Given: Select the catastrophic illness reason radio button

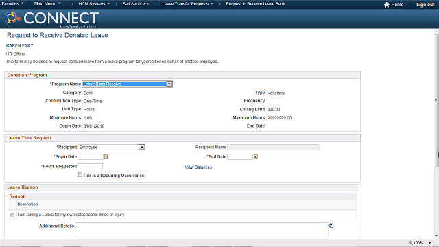Looking at the screenshot, I should pos(12,215).
